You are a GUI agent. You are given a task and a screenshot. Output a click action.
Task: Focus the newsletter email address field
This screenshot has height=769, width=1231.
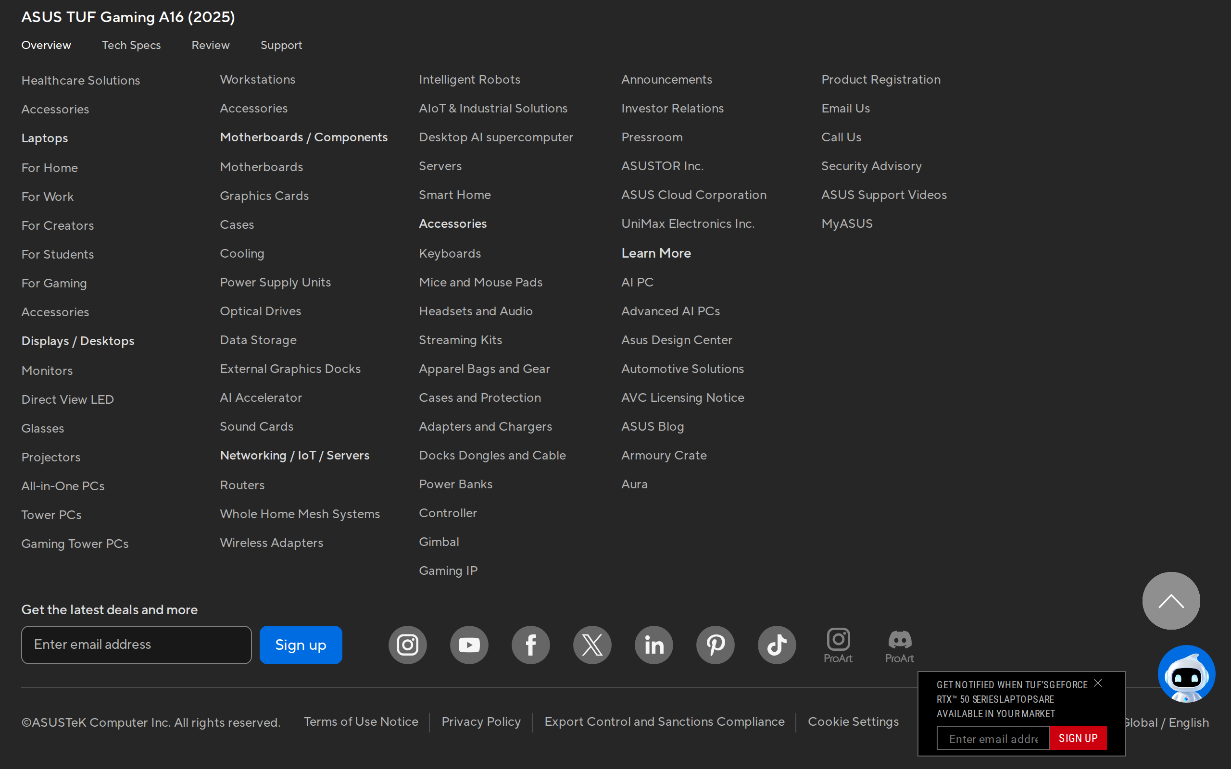click(x=137, y=645)
